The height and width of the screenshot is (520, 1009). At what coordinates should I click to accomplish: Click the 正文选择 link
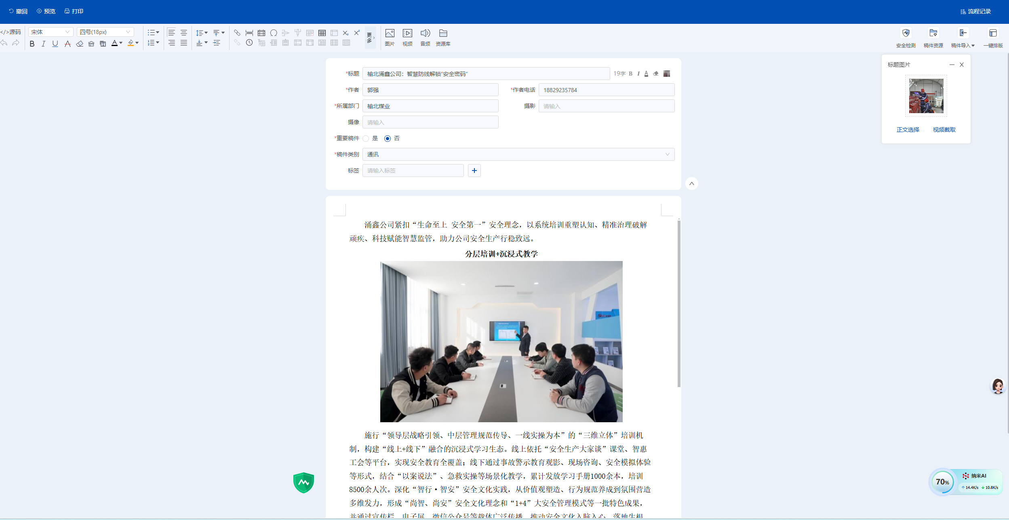click(x=908, y=130)
